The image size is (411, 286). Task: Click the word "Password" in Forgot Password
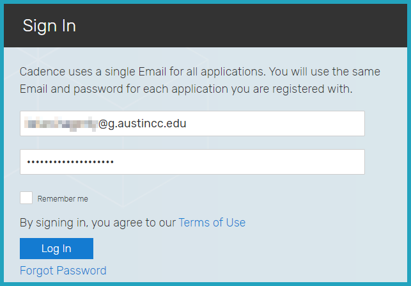point(81,271)
